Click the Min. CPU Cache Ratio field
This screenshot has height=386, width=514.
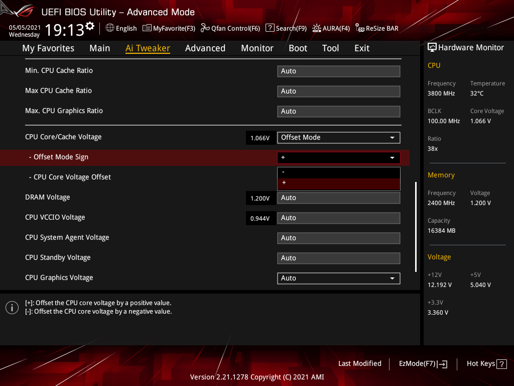pyautogui.click(x=338, y=71)
